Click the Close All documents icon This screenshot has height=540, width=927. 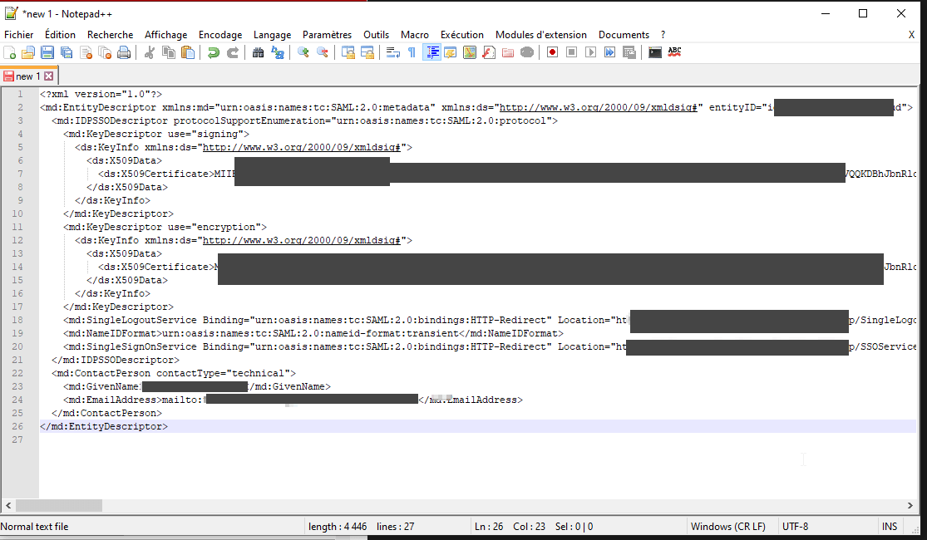105,52
